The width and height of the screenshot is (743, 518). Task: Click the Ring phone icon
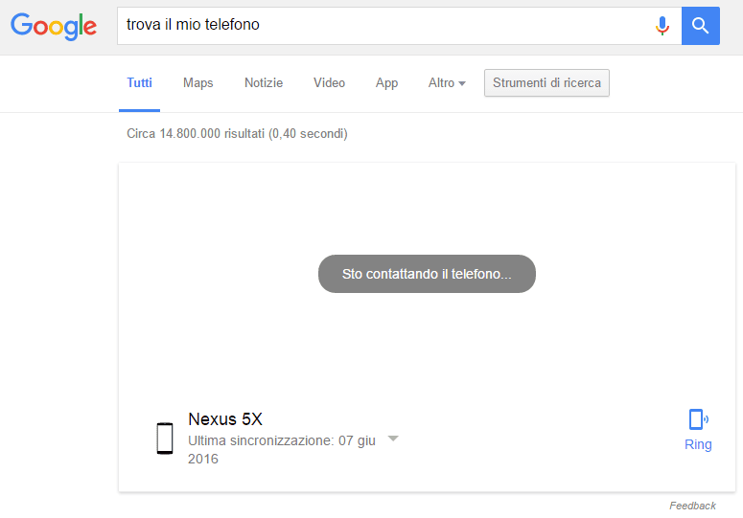pos(698,419)
